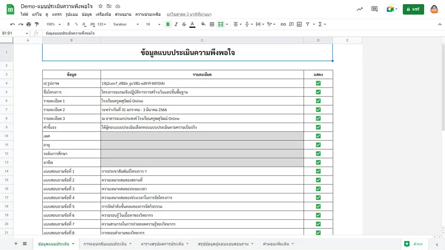The image size is (445, 250).
Task: Uncheck the id รูปภาพ row checkbox
Action: [318, 83]
